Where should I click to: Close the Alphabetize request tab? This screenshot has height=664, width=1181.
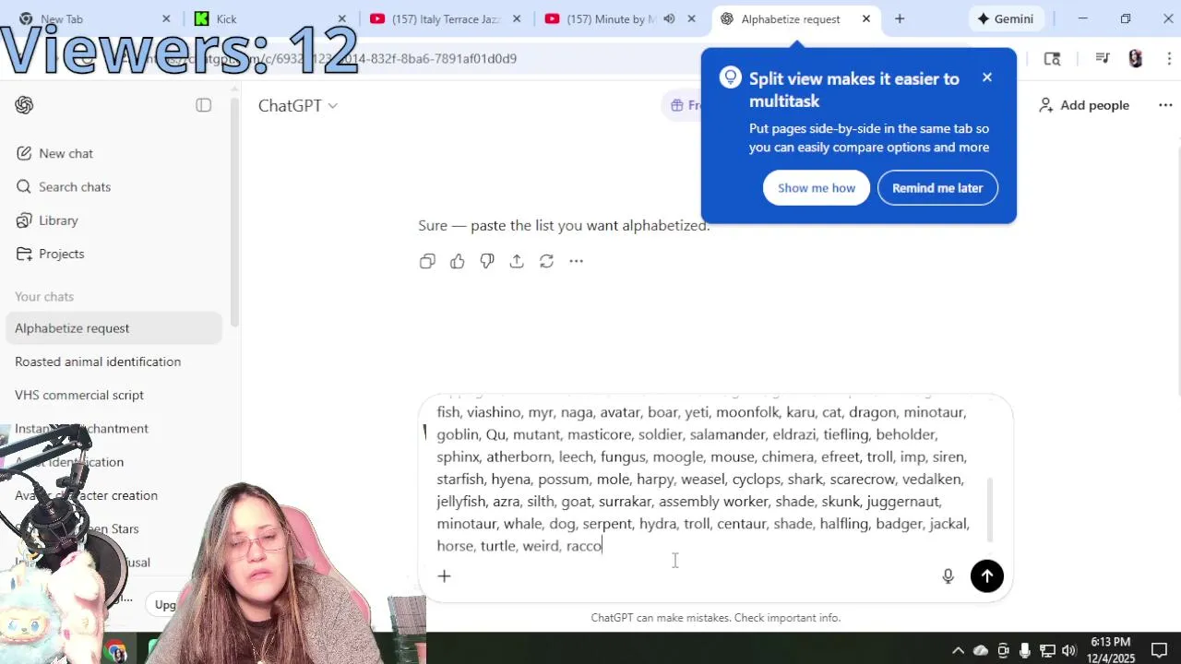pyautogui.click(x=866, y=18)
